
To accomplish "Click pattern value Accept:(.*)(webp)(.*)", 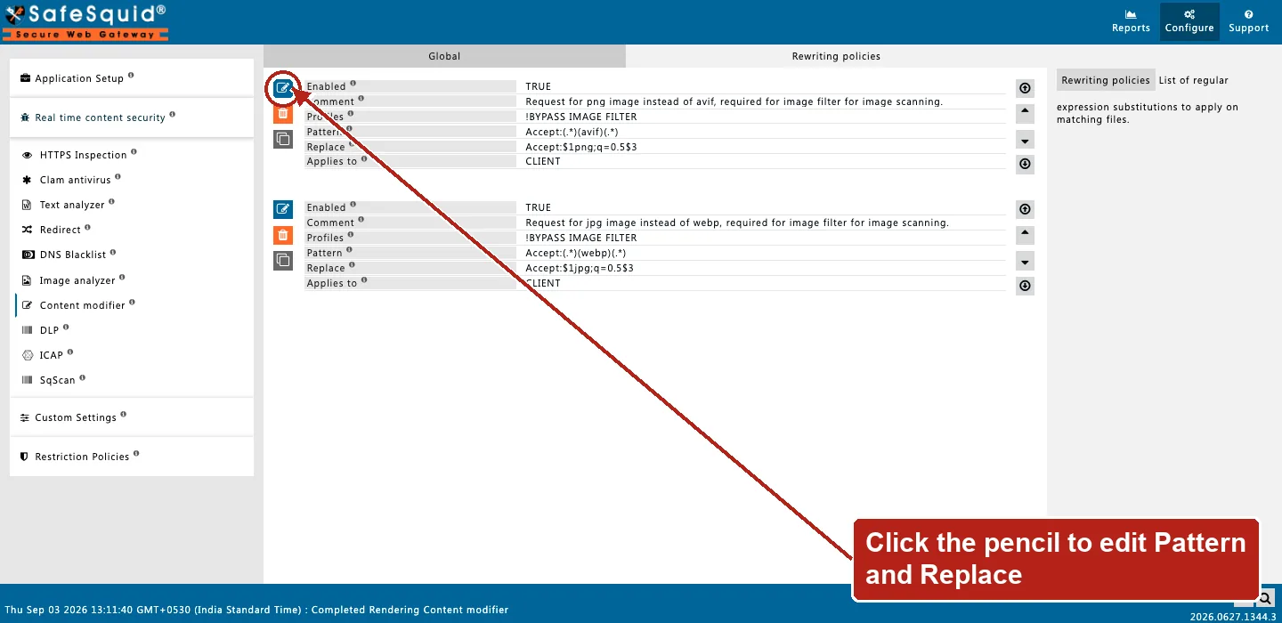I will (x=576, y=253).
